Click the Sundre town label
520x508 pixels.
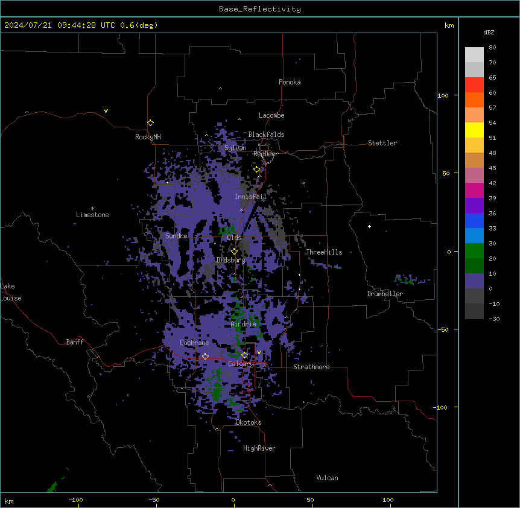point(176,236)
